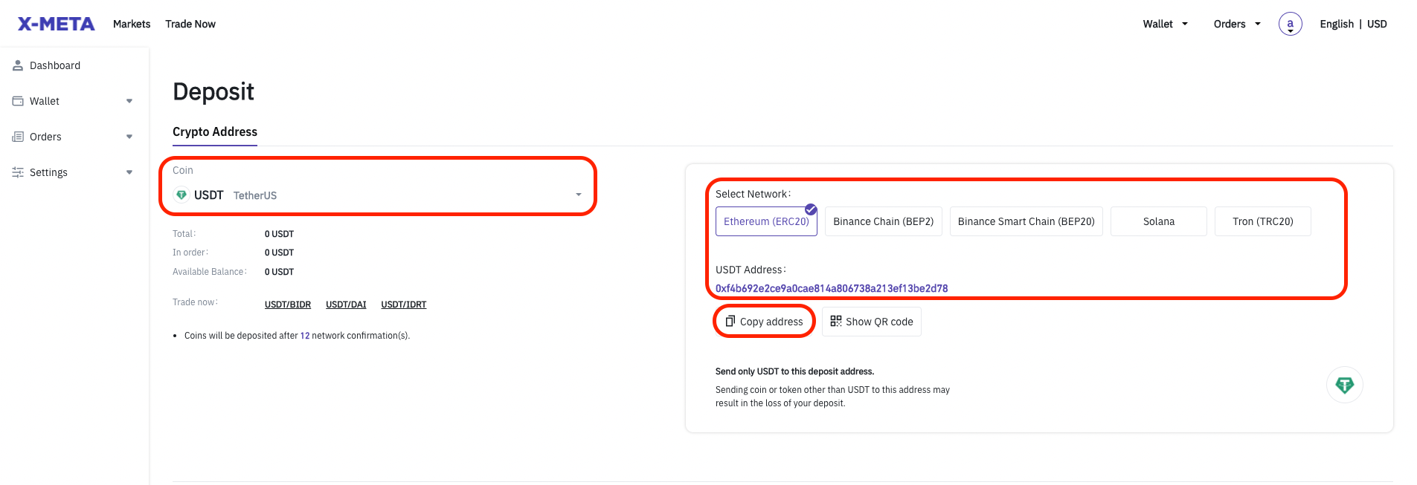Select the Tron (TRC20) network

(1262, 221)
